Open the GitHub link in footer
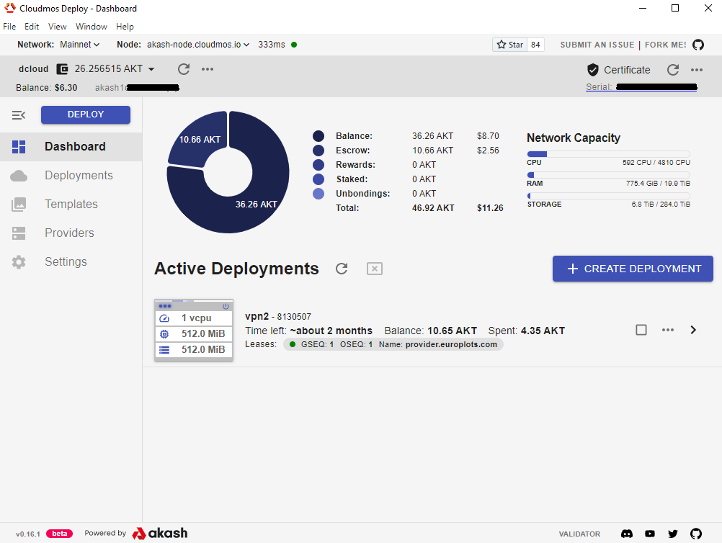 point(696,534)
